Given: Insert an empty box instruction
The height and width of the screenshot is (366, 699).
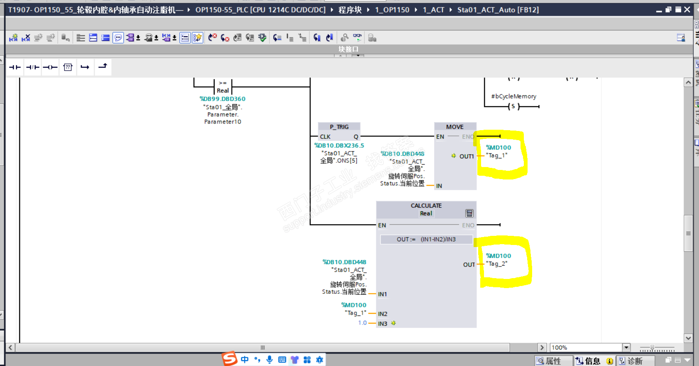Looking at the screenshot, I should click(x=68, y=67).
